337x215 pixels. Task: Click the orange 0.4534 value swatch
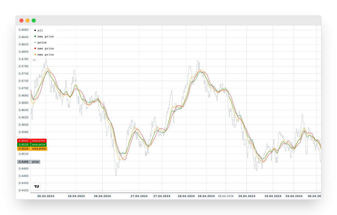pos(24,149)
